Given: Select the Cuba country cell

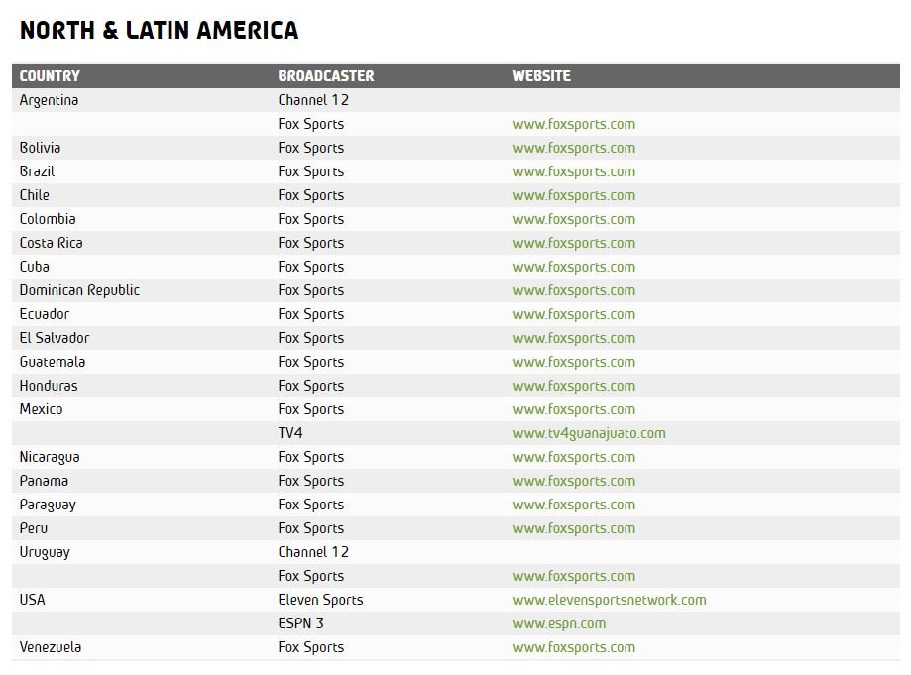Looking at the screenshot, I should point(35,267).
